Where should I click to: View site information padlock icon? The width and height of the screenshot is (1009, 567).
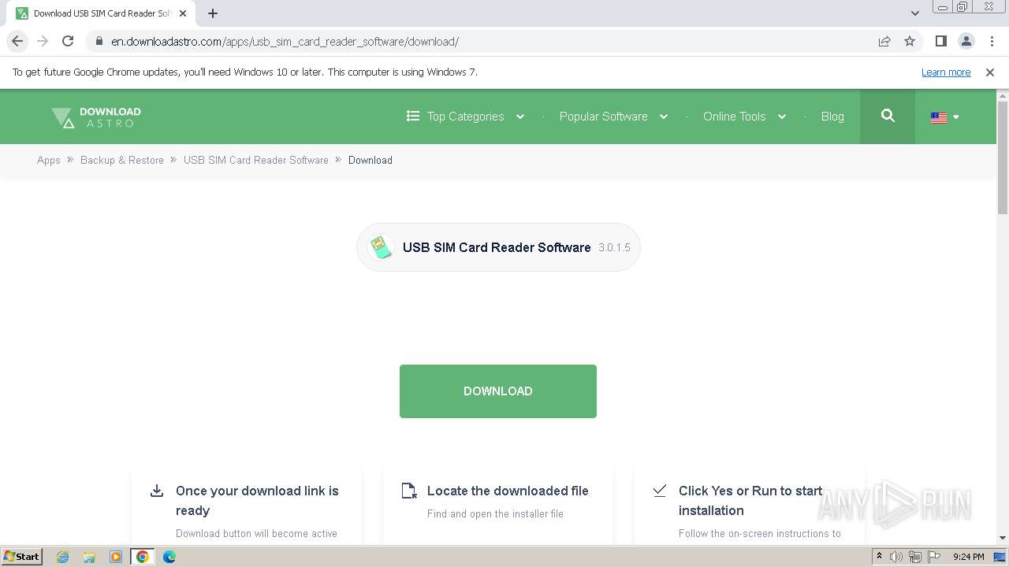point(99,42)
